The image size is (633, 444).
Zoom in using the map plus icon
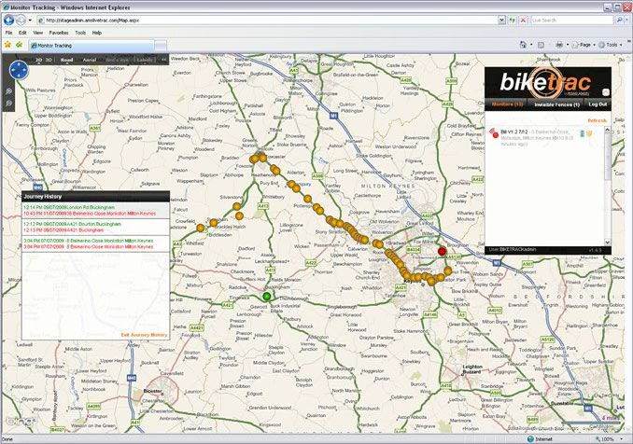tap(8, 91)
